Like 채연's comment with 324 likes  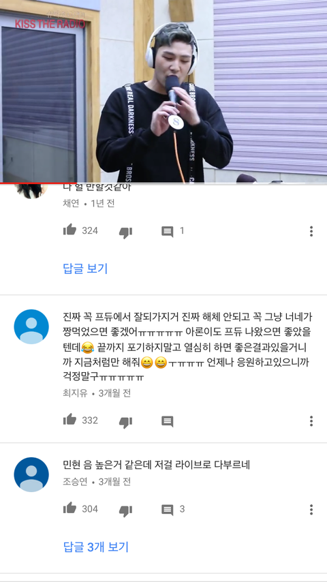pos(69,230)
